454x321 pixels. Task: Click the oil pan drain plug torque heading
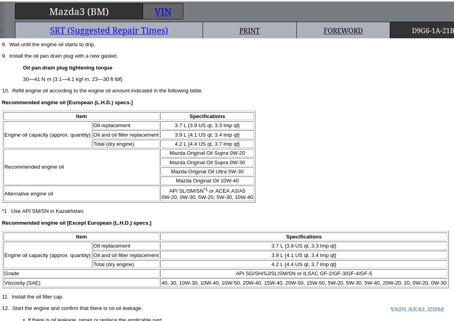click(67, 68)
